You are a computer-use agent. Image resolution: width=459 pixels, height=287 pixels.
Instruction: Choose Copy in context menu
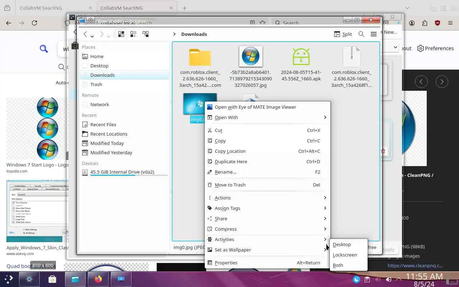(267, 141)
